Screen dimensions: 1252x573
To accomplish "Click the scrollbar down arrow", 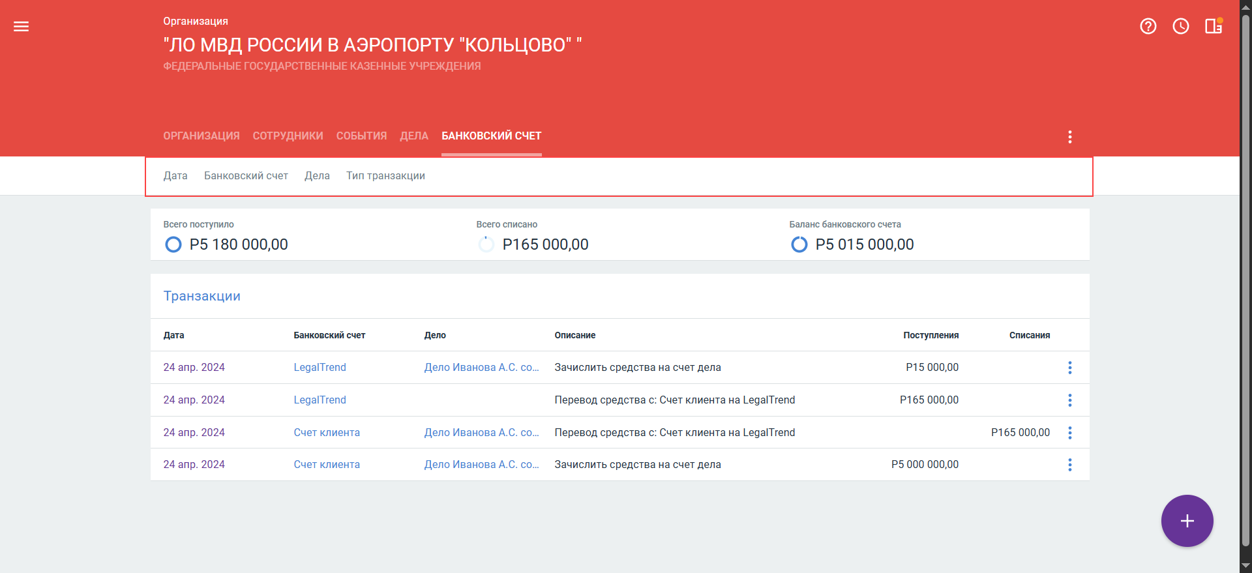I will click(x=1245, y=566).
